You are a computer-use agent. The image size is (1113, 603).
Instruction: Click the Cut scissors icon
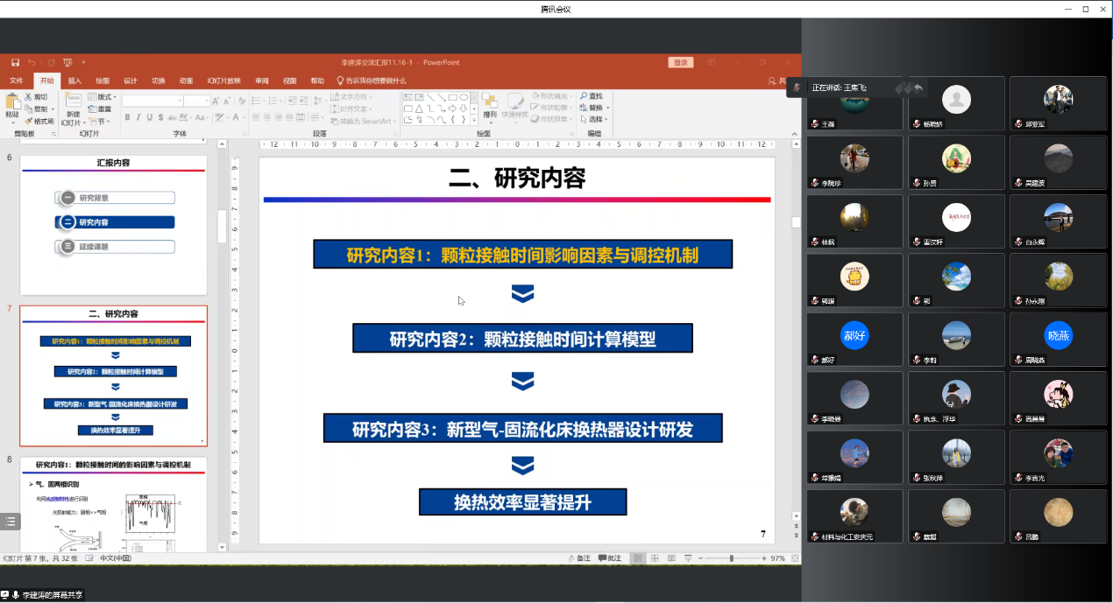(x=29, y=97)
